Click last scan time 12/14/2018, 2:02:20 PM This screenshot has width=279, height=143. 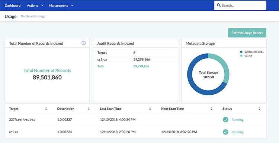tap(118, 132)
